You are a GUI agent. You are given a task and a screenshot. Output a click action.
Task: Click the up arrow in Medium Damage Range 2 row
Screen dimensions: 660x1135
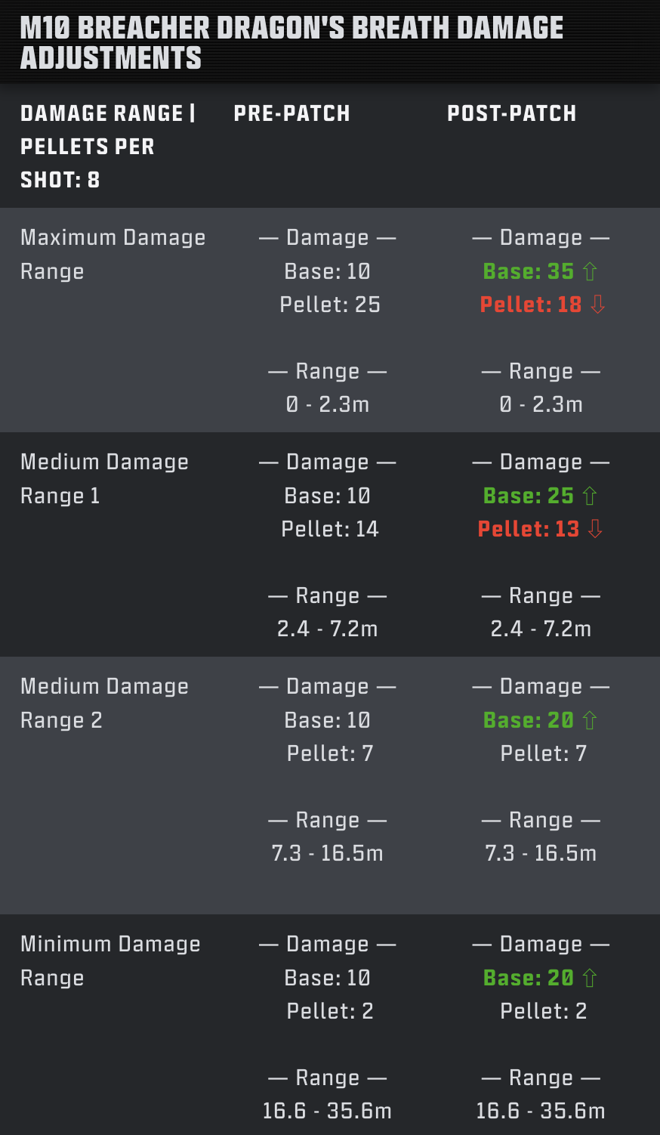590,720
